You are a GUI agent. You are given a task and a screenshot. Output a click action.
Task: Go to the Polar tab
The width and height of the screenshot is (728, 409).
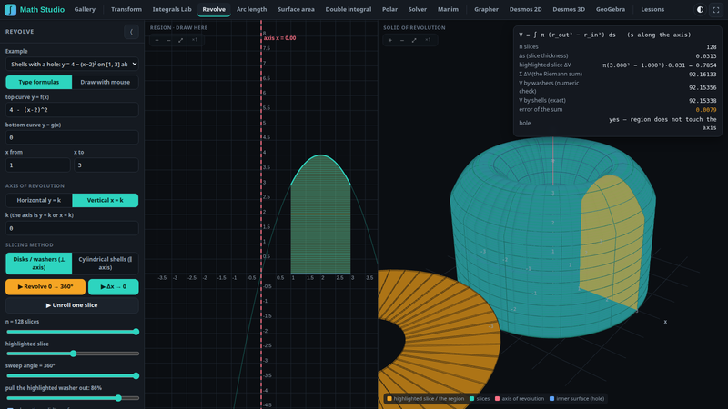[x=390, y=9]
